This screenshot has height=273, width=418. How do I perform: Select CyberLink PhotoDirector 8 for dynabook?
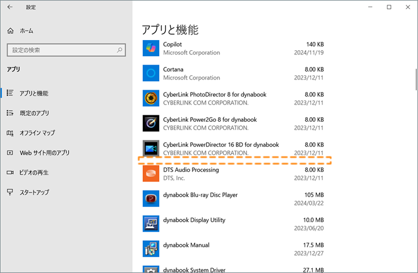pos(215,94)
